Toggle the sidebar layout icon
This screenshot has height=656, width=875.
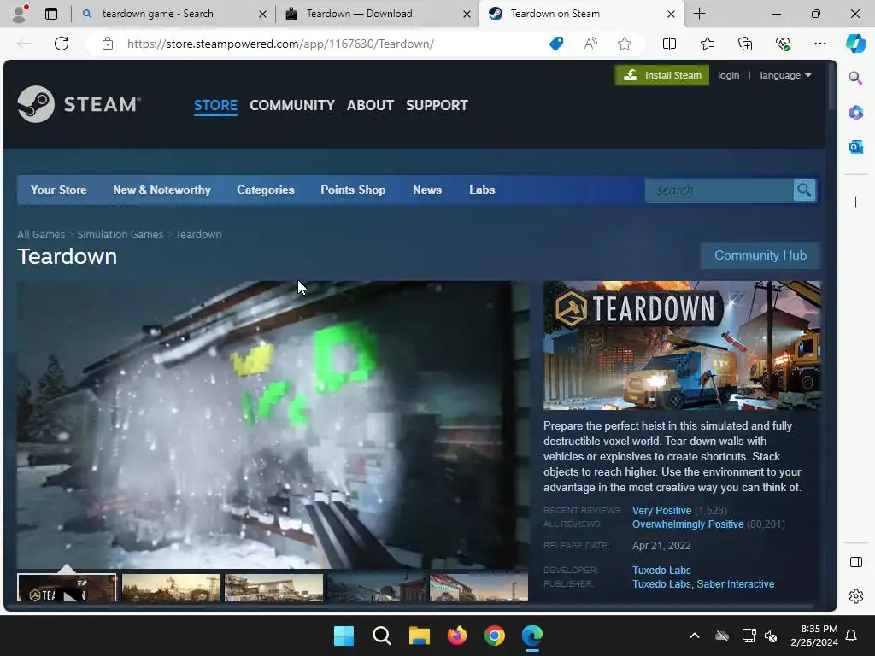[x=855, y=562]
